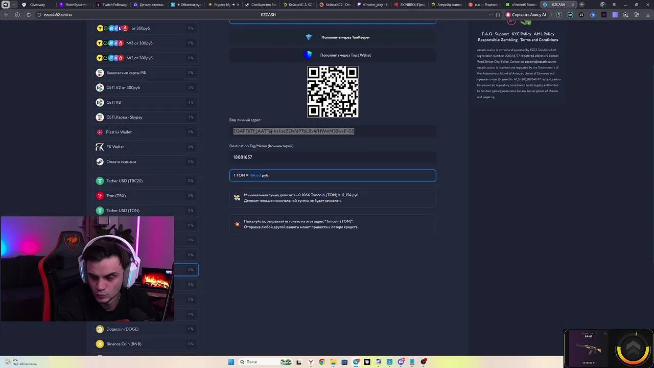Viewport: 654px width, 368px height.
Task: Select the №2 от 300руб bank method
Action: [x=145, y=58]
